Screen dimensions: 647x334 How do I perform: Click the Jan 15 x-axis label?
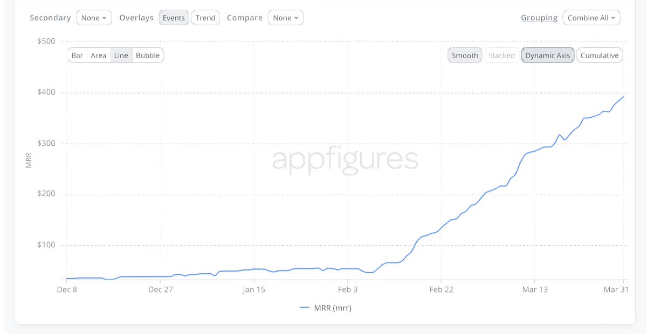(254, 289)
